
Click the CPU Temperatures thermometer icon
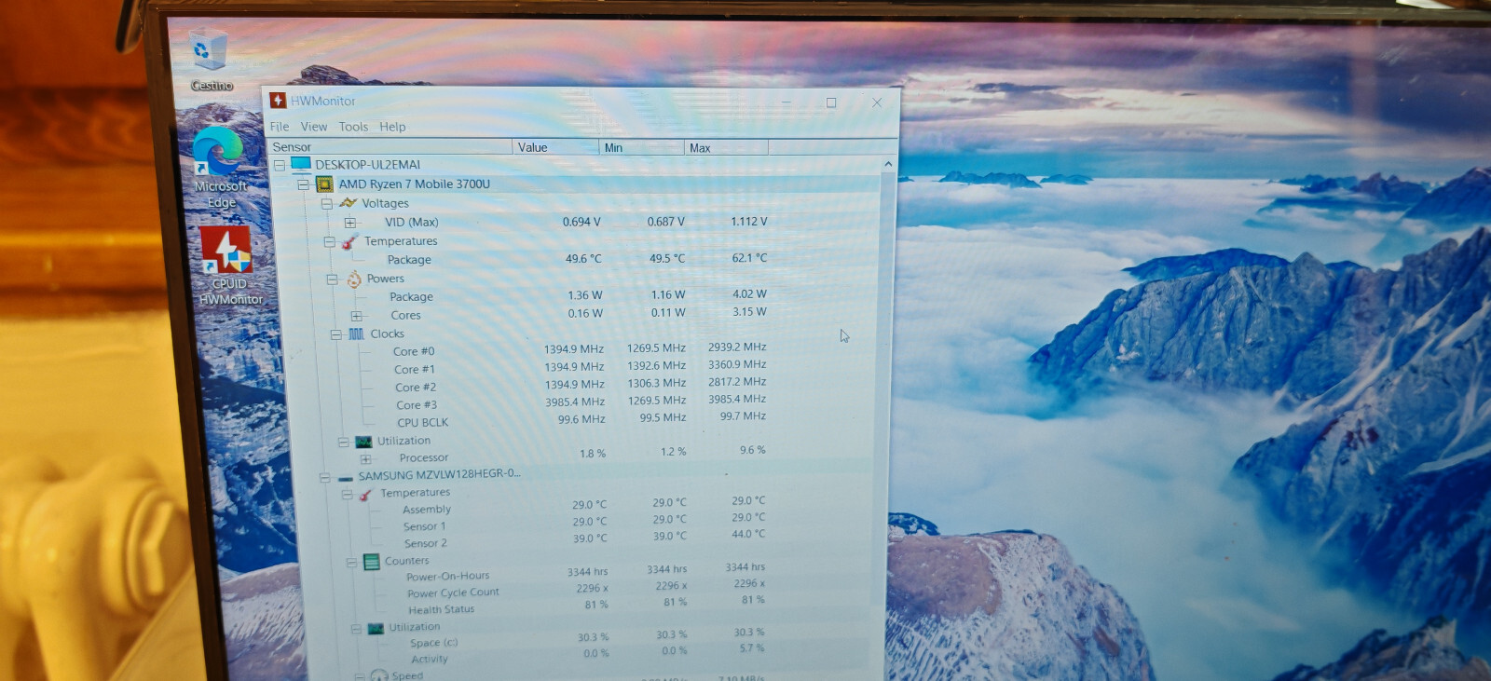[350, 241]
